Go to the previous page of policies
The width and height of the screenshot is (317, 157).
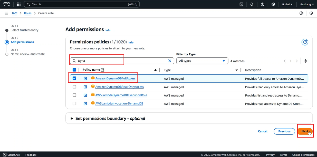click(x=285, y=61)
